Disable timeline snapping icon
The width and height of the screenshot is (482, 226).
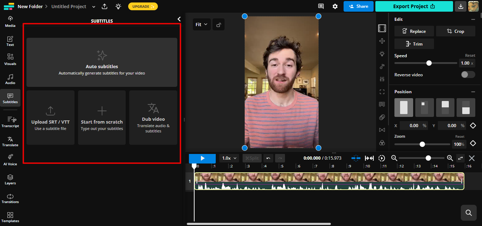356,158
